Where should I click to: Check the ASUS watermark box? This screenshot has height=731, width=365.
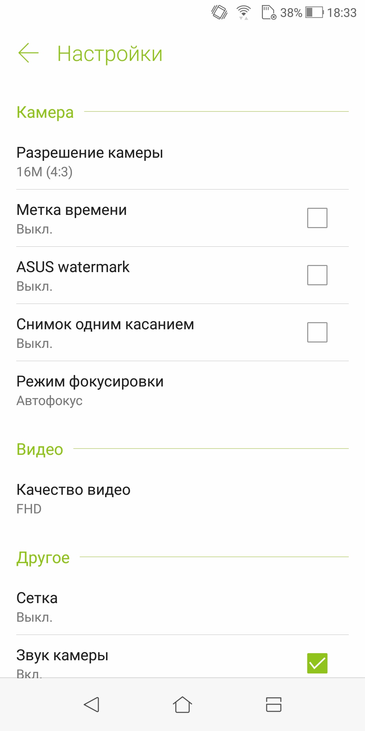[x=317, y=275]
